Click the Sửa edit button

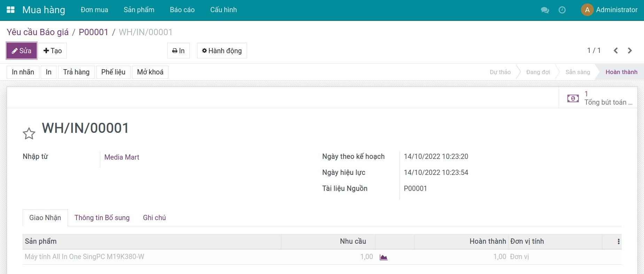click(22, 51)
